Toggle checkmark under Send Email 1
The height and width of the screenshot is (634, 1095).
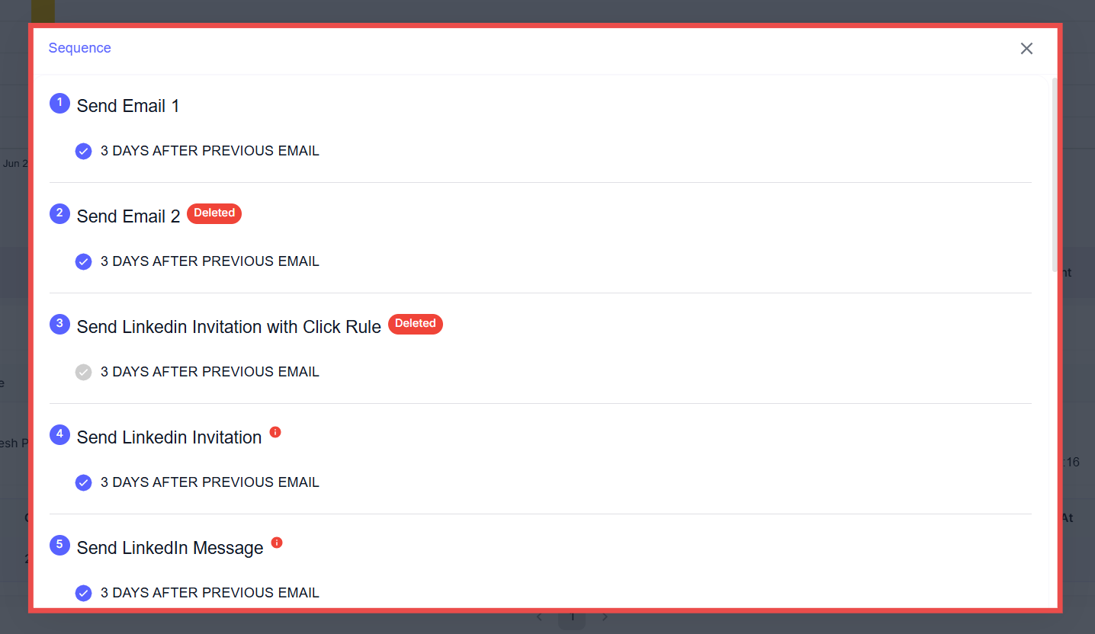pos(84,151)
